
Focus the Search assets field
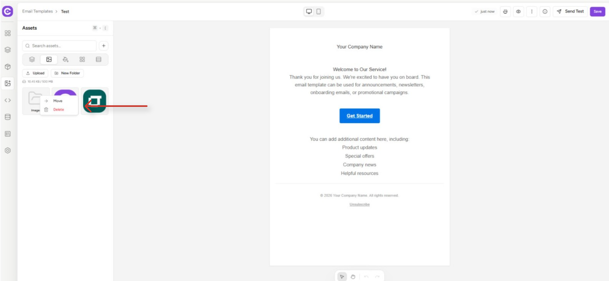(x=59, y=46)
